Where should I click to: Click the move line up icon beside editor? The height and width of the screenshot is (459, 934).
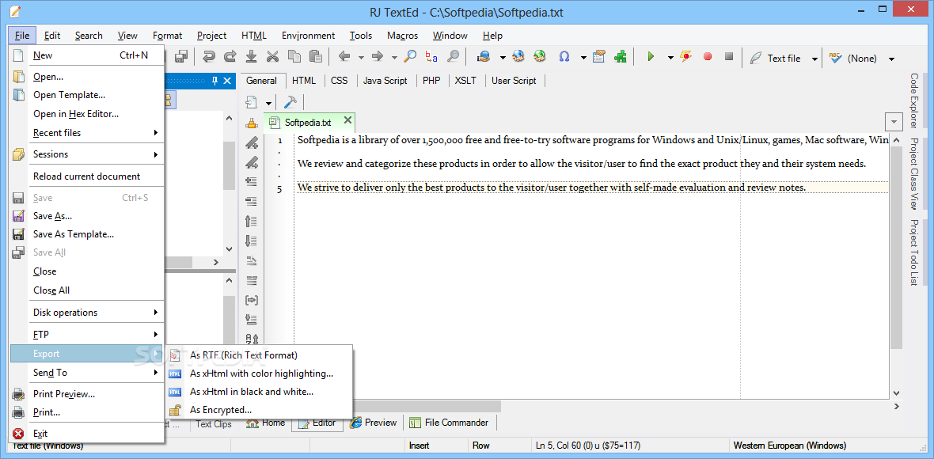tap(252, 222)
